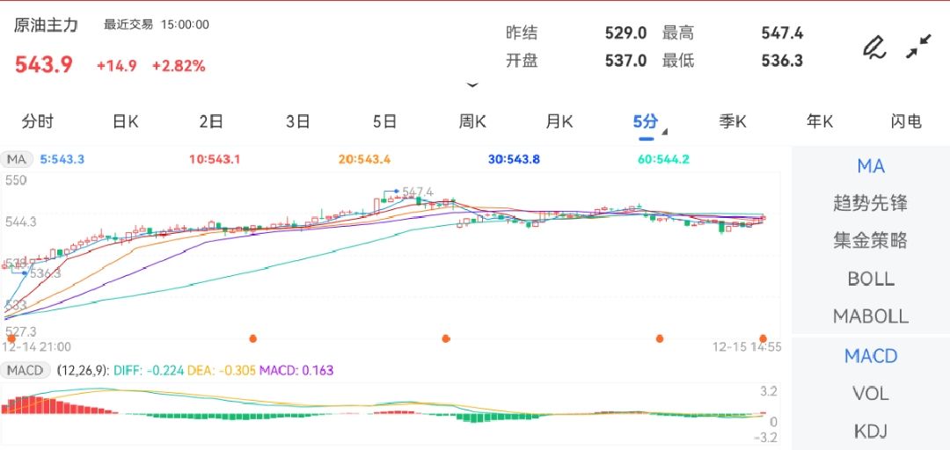This screenshot has height=450, width=950.
Task: Open the 闪电 tab
Action: pos(905,122)
